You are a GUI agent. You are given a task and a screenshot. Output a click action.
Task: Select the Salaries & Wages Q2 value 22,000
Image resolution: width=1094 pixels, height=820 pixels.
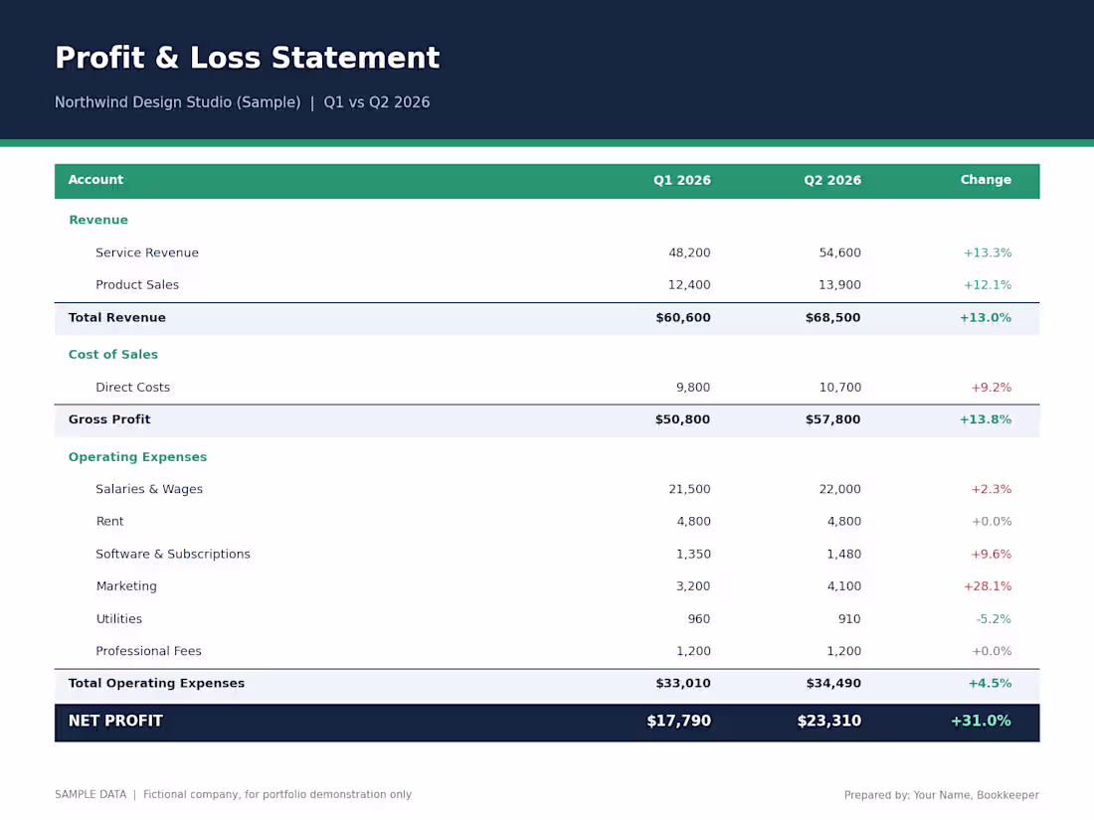coord(840,489)
